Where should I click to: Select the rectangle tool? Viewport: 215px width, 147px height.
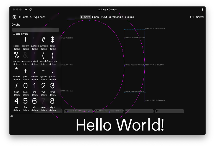116,17
